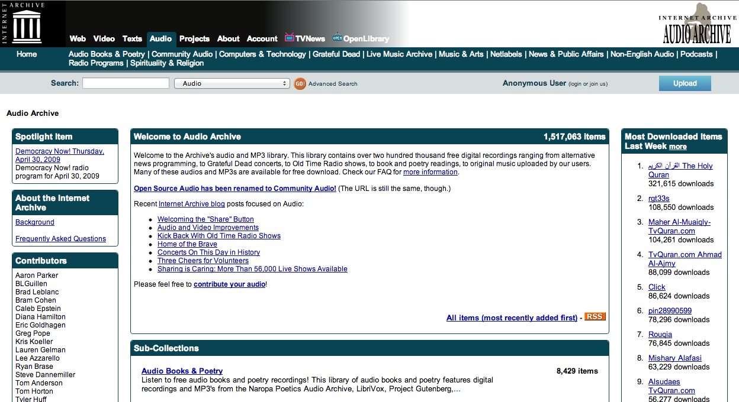Focus the Search text field
This screenshot has width=739, height=402.
[x=126, y=83]
